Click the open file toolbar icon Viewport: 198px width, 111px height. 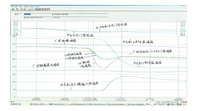point(13,9)
